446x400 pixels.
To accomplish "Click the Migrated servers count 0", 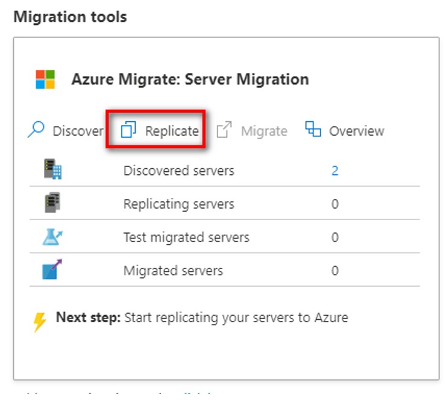I will pyautogui.click(x=335, y=271).
